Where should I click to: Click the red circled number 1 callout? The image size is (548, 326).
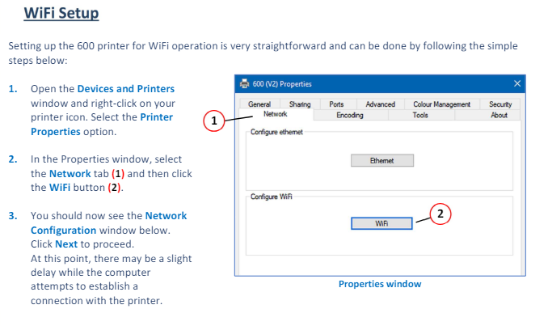point(214,121)
